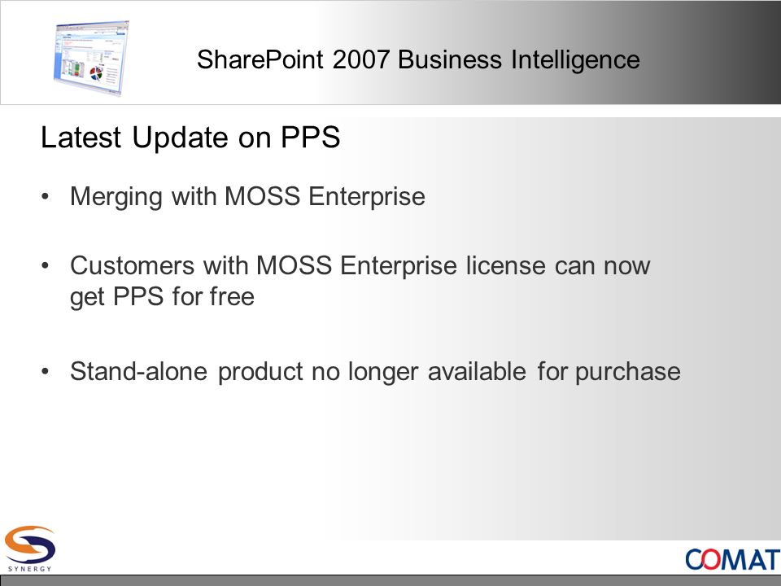Click the COMAT logo

[x=733, y=560]
